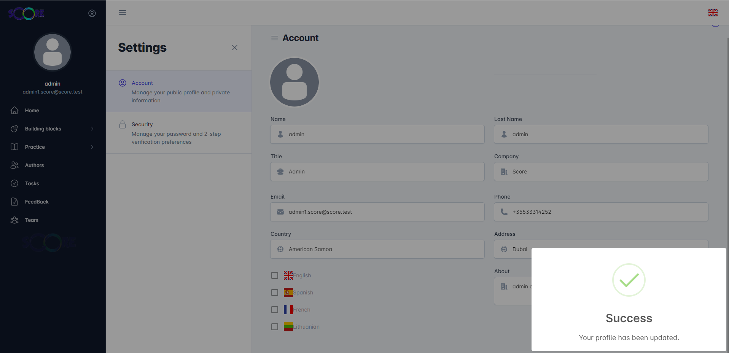Click the Account drawer toggle icon
This screenshot has height=353, width=729.
point(274,38)
